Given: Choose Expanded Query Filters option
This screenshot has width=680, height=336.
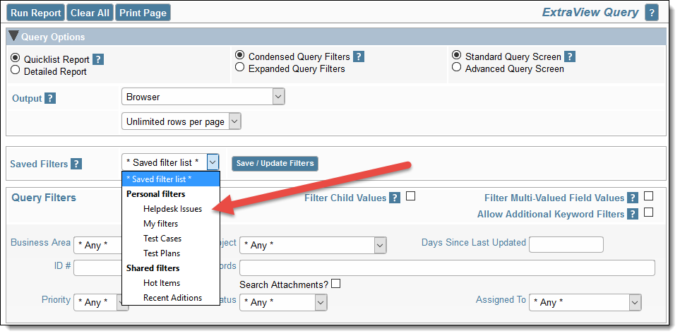Looking at the screenshot, I should click(239, 68).
